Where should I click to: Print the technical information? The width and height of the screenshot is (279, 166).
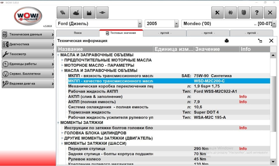(226, 41)
